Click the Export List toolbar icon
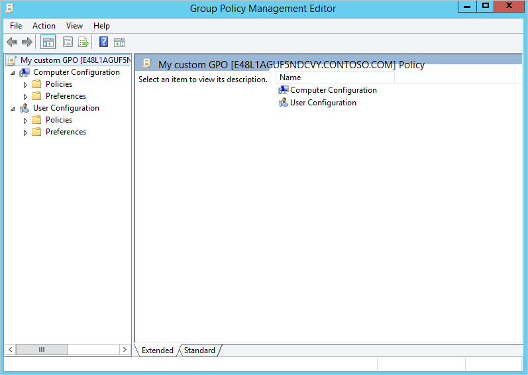The width and height of the screenshot is (528, 375). click(x=83, y=42)
